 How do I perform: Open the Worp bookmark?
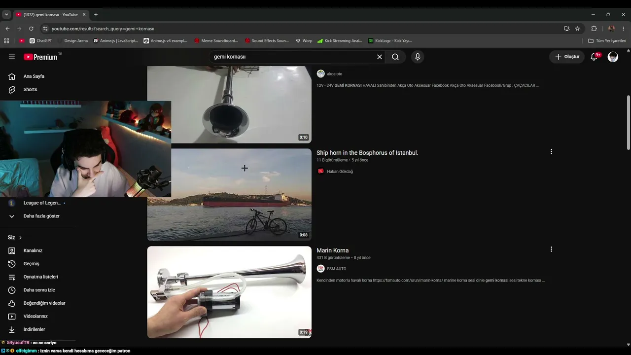point(304,41)
